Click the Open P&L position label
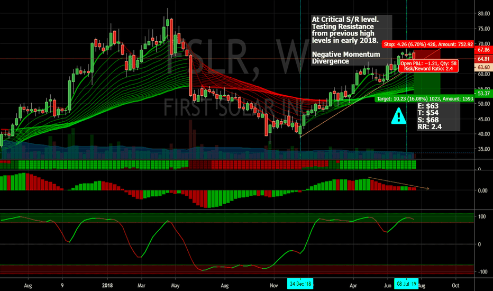 pyautogui.click(x=428, y=66)
